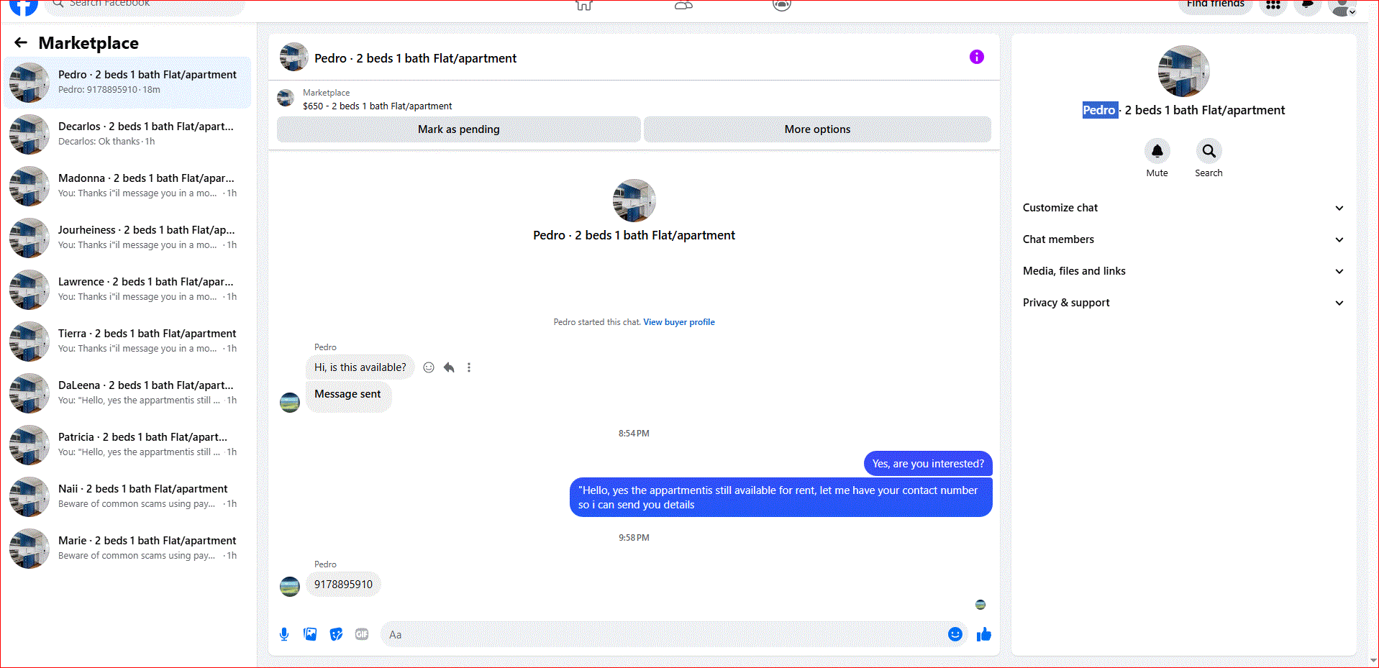Click the highlighted Pedro name in right panel

click(1100, 110)
